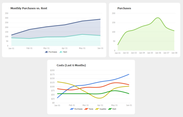Image resolution: width=183 pixels, height=117 pixels.
Task: Click the green Rent legend marker in Costs chart
Action: coord(110,109)
